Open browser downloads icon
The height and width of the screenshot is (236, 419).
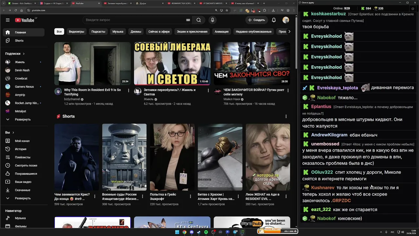click(273, 10)
